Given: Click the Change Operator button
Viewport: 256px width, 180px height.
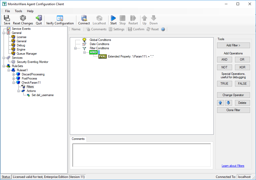Looking at the screenshot, I should coord(233,95).
